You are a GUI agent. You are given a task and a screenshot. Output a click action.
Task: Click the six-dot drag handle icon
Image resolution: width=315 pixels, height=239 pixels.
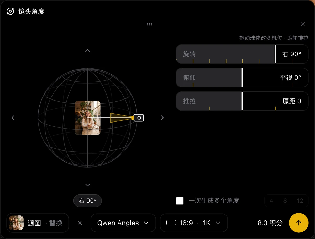150,24
